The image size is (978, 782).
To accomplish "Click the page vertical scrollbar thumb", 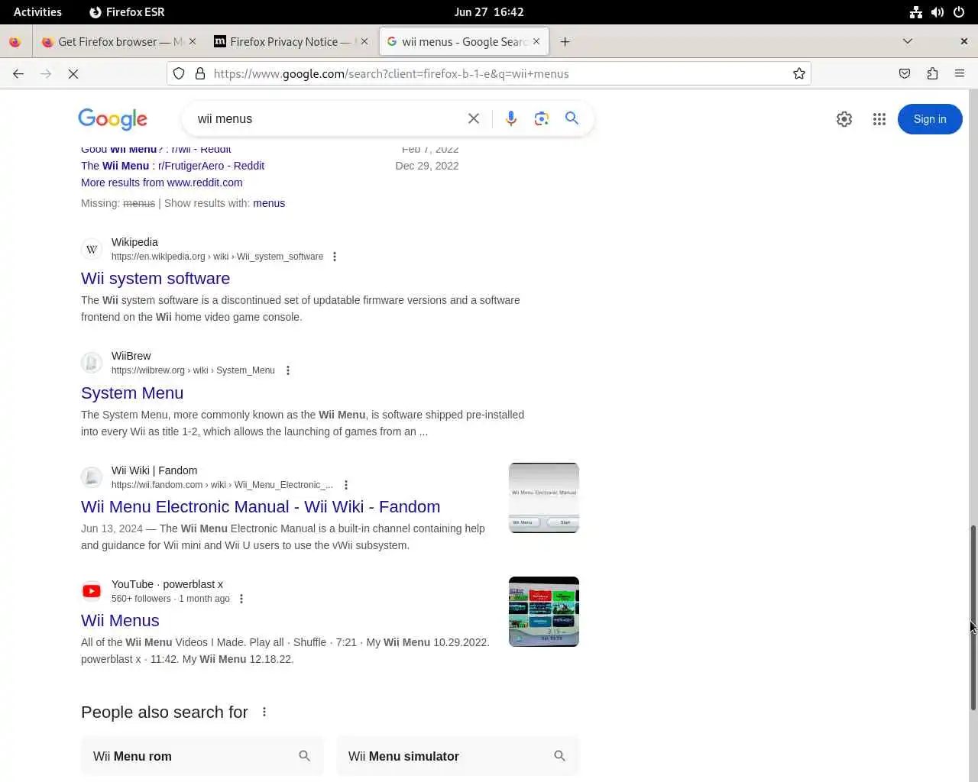I will coord(973,617).
